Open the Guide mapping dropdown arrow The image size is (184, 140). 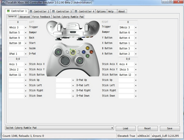coord(25,49)
